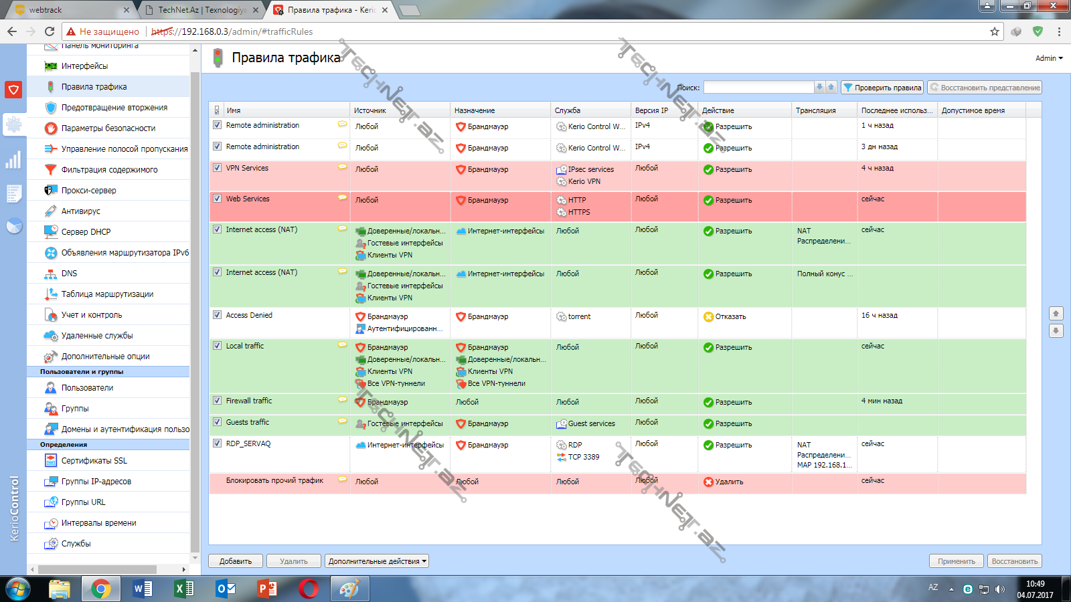
Task: Click the Kerio shield icon in left rail
Action: pyautogui.click(x=13, y=90)
